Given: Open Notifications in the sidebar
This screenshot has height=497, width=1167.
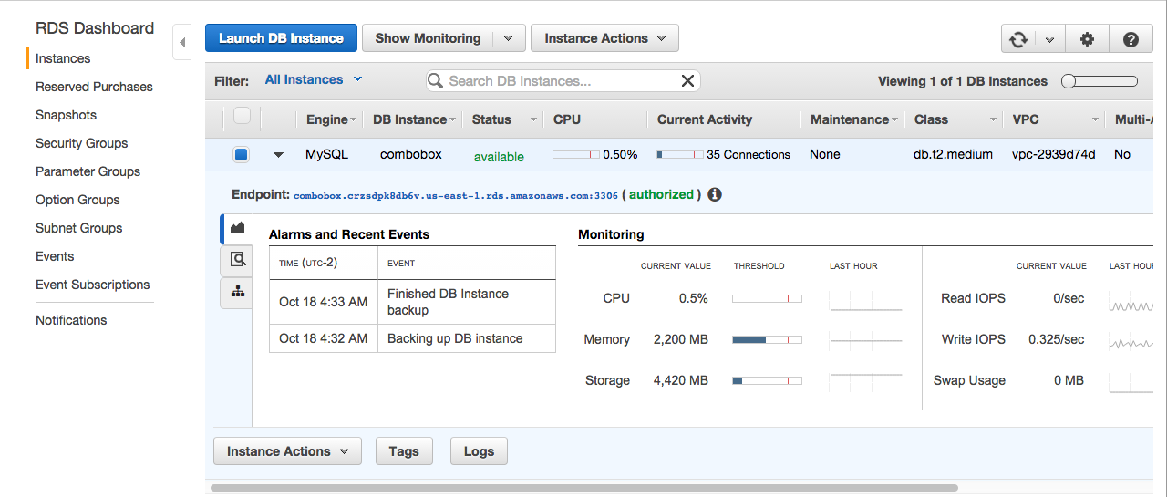Looking at the screenshot, I should [71, 320].
